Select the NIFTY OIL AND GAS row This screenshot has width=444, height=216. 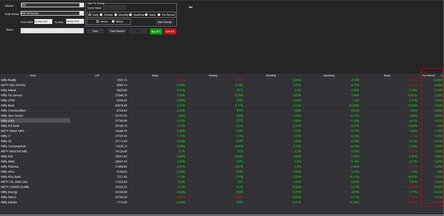(222, 182)
